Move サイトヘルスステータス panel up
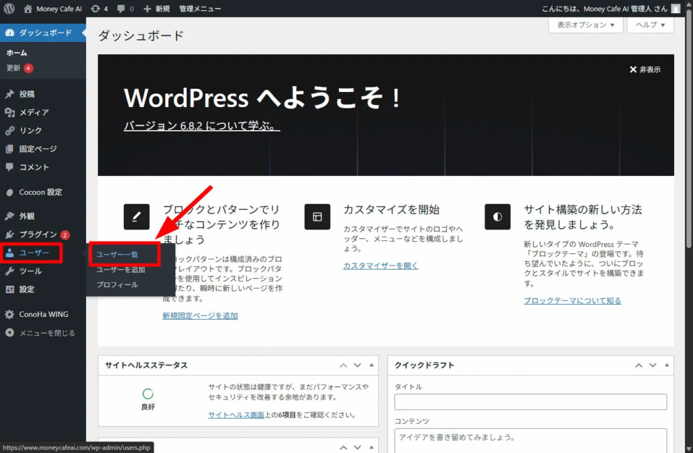Viewport: 693px width, 453px height. pyautogui.click(x=343, y=366)
